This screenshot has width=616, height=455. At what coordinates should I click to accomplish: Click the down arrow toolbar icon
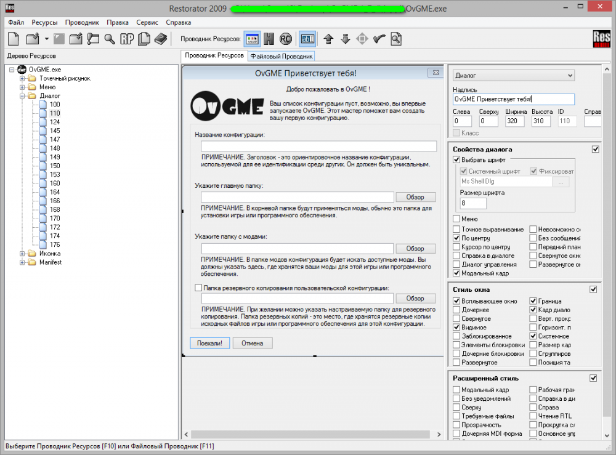point(345,39)
